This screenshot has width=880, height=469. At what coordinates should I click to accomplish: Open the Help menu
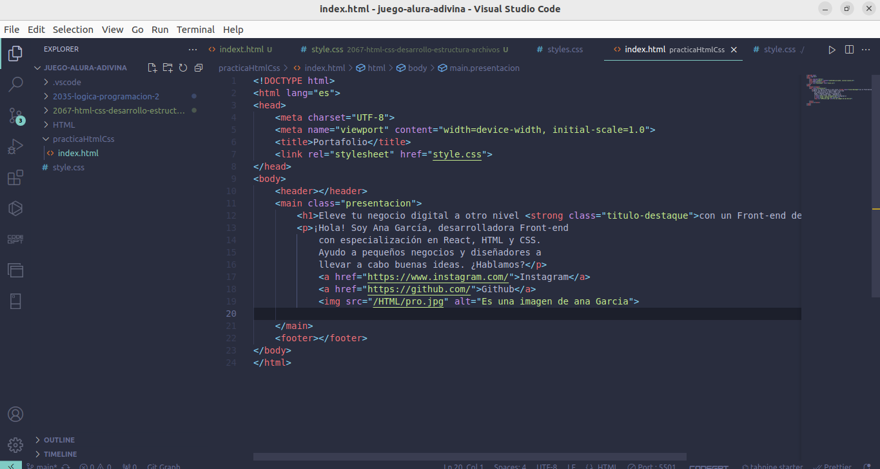[x=233, y=30]
